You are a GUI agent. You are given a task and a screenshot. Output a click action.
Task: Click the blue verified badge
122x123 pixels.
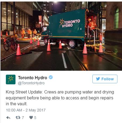pyautogui.click(x=51, y=77)
